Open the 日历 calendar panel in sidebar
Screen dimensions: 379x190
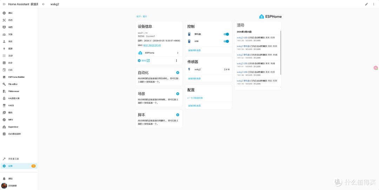(x=19, y=70)
